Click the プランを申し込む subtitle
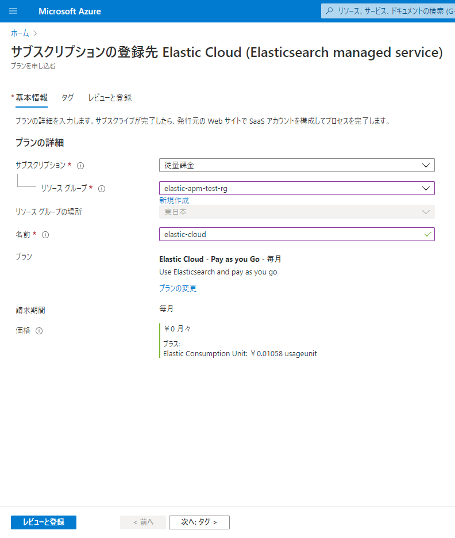The width and height of the screenshot is (455, 538). pyautogui.click(x=33, y=66)
